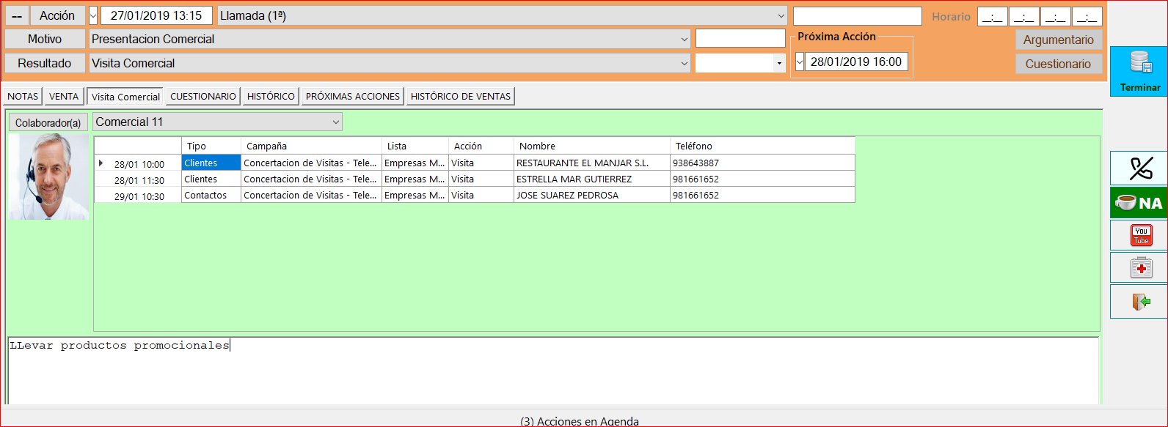
Task: Click the hang-up phone icon
Action: point(1140,168)
